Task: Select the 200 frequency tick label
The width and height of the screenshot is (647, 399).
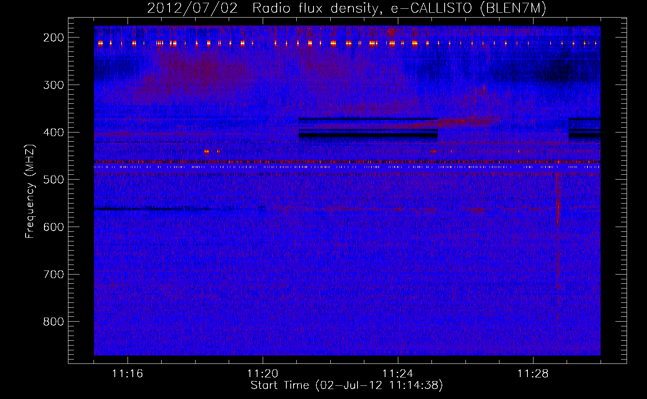Action: click(53, 38)
